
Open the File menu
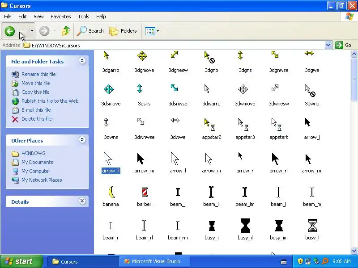pyautogui.click(x=8, y=17)
